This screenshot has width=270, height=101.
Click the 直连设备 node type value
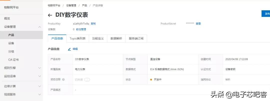coord(155,59)
